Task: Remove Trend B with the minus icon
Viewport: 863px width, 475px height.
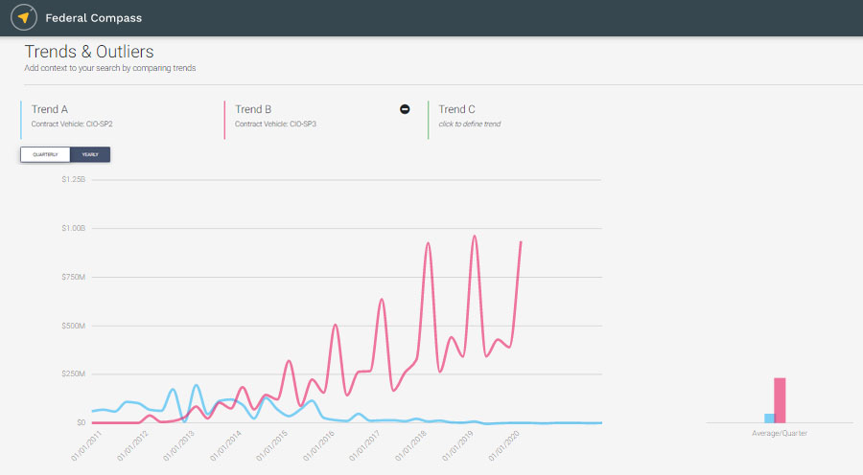Action: tap(405, 109)
